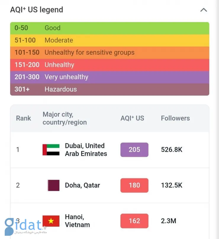The image size is (219, 239).
Task: Click the Vietnam flag icon
Action: point(51,221)
